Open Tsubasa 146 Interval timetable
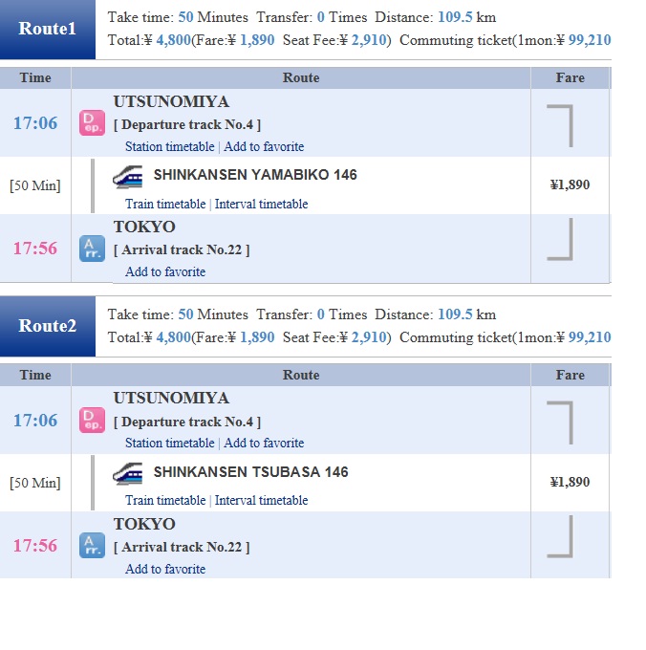The height and width of the screenshot is (650, 646). (x=261, y=501)
